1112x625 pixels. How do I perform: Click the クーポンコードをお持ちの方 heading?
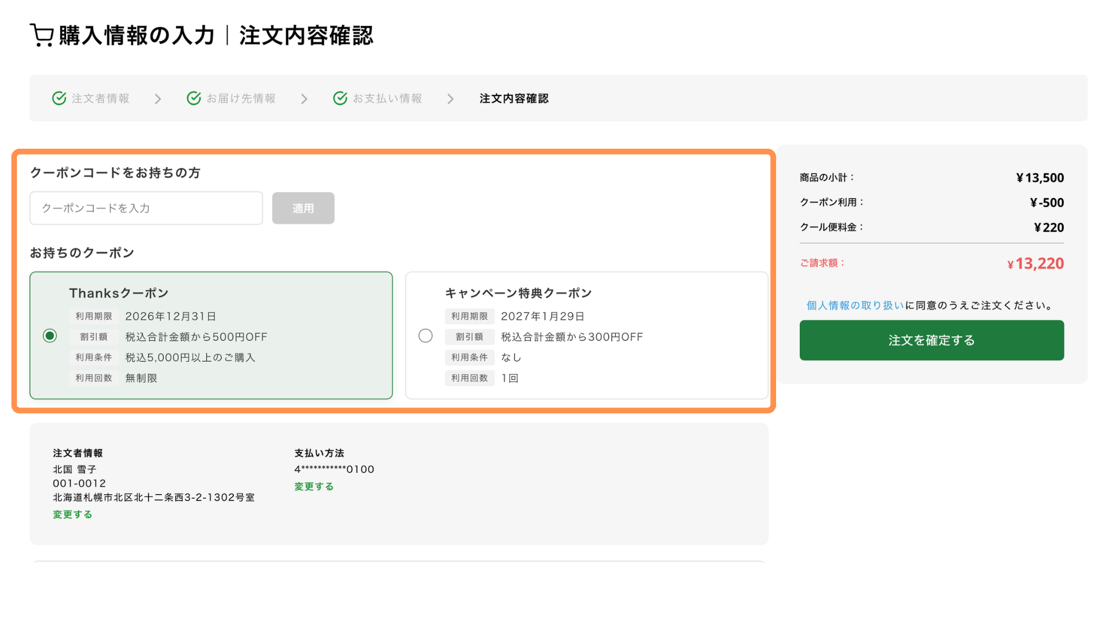pos(115,173)
